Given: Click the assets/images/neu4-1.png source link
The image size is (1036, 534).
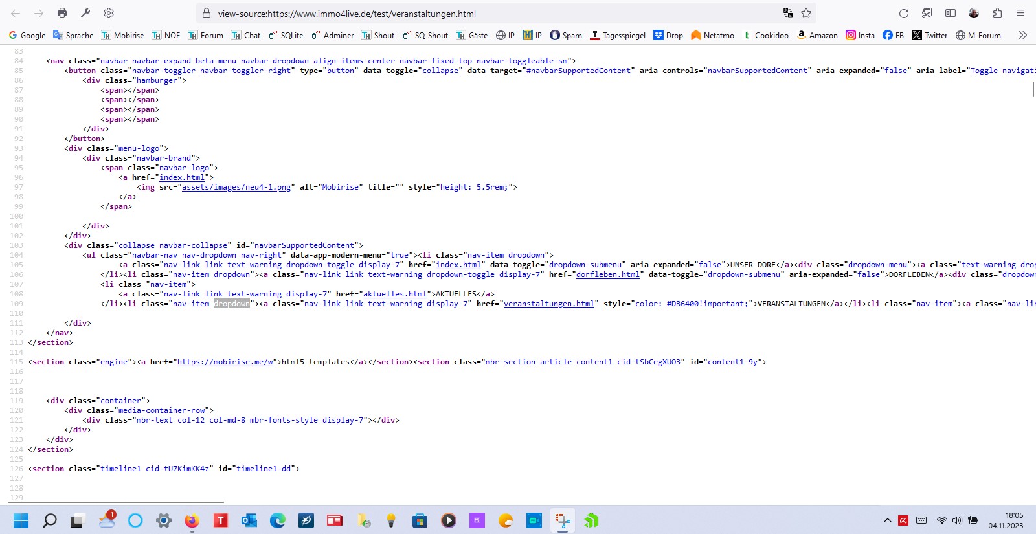Looking at the screenshot, I should coord(236,187).
